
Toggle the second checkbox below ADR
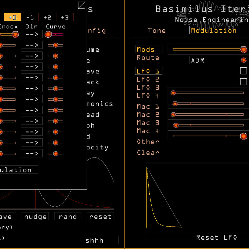[x=243, y=82]
